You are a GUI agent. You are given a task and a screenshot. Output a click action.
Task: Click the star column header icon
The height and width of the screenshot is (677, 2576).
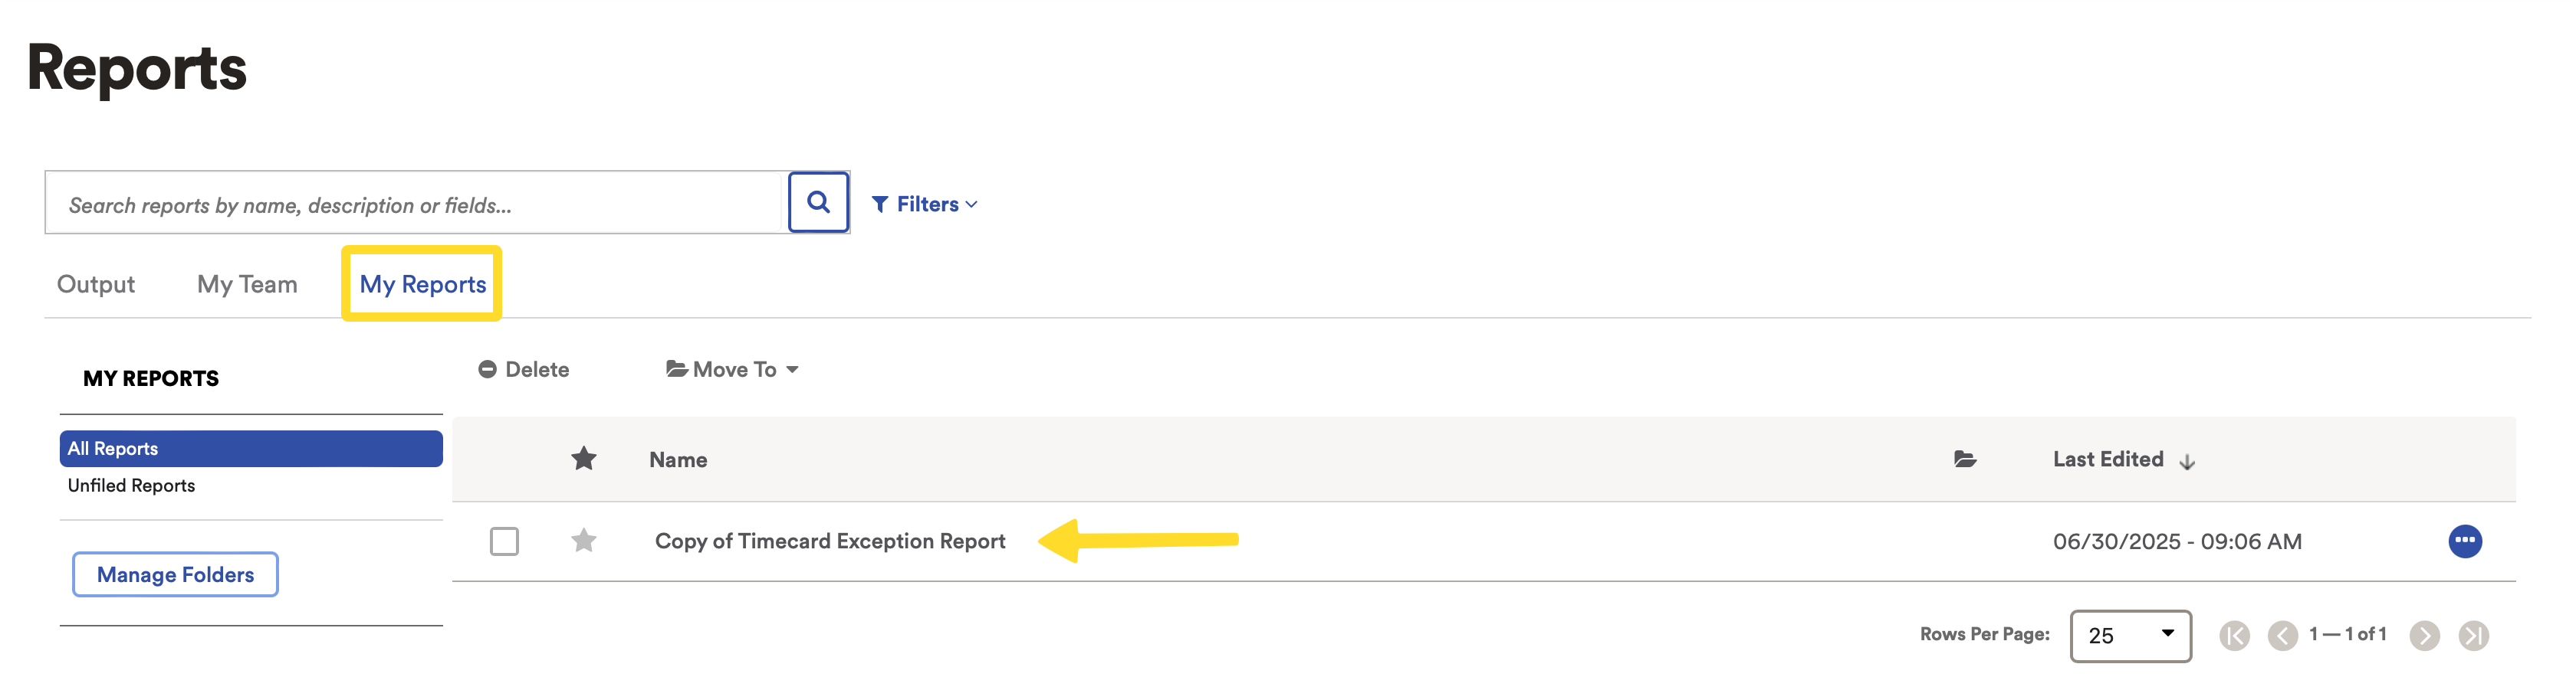584,458
